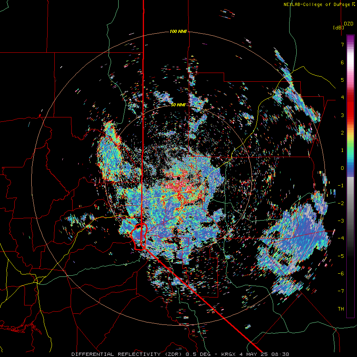Click the NEXLAB-College of DuPage watermark text
Screen dimensions: 357x357
[319, 4]
